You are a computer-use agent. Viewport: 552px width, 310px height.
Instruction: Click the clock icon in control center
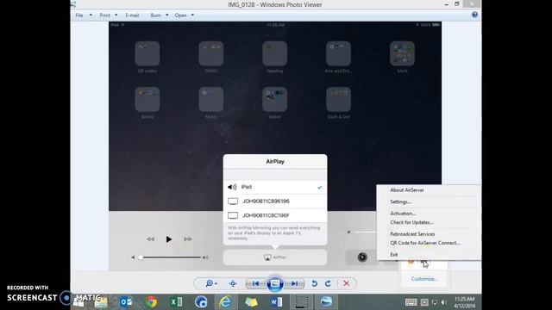pyautogui.click(x=362, y=257)
